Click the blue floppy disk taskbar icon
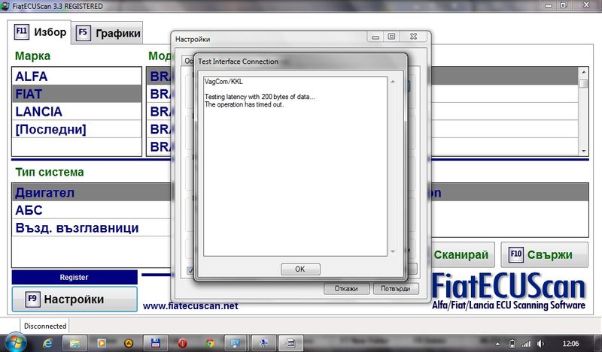 point(155,342)
